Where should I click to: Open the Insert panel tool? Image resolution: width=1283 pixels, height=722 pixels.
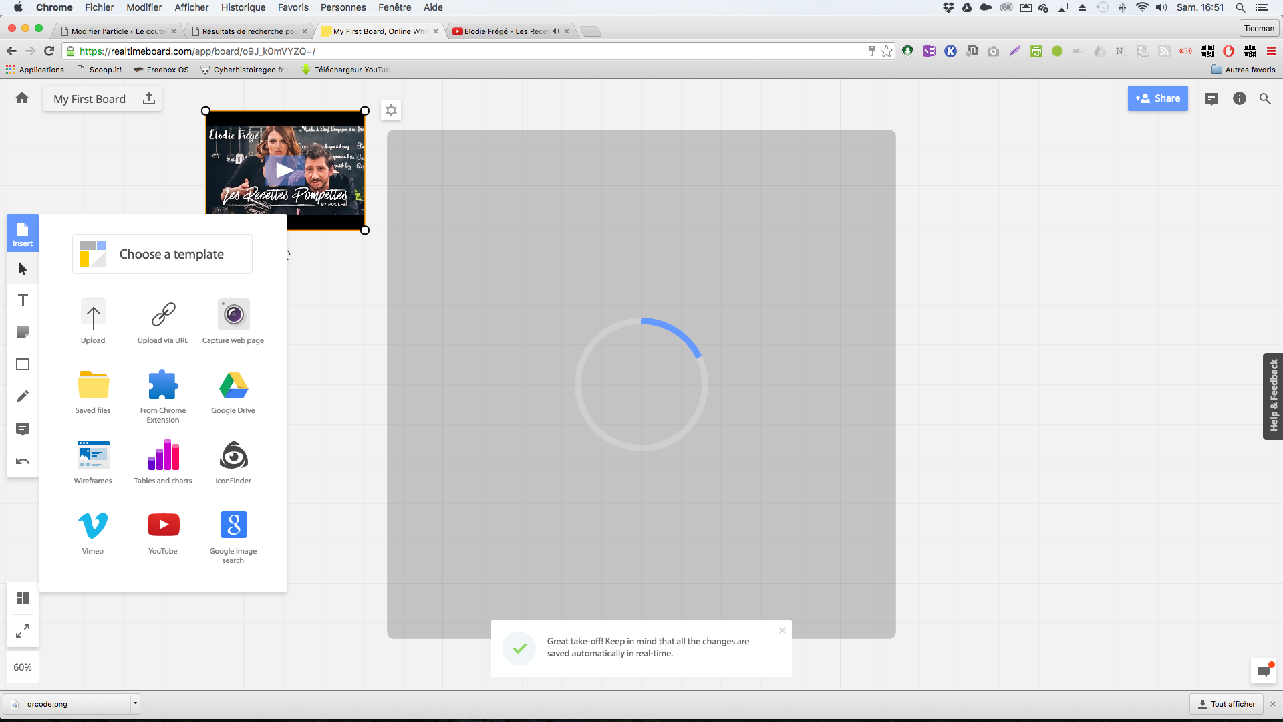coord(23,233)
